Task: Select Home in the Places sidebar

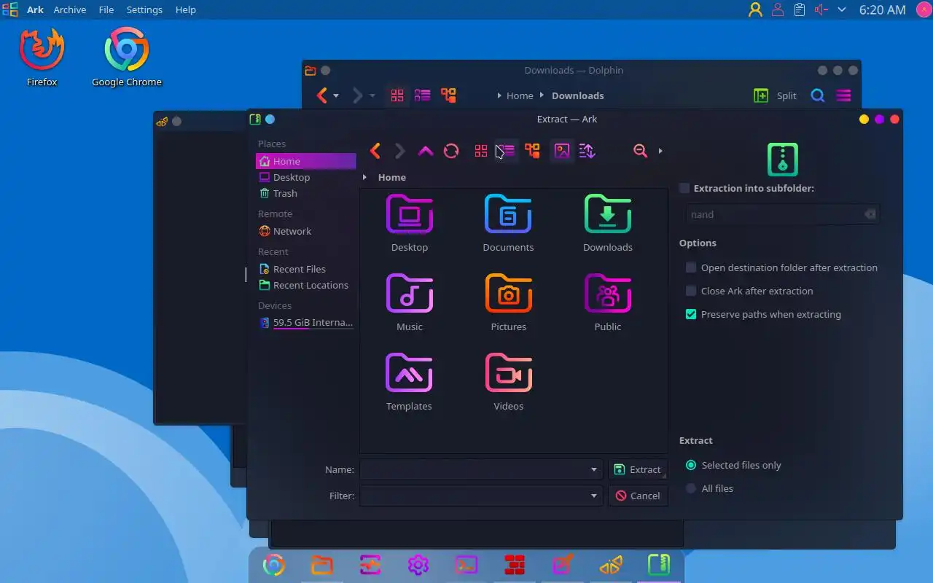Action: tap(306, 161)
